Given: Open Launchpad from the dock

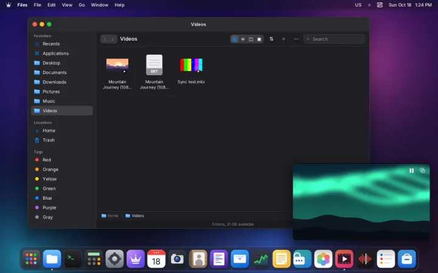Looking at the screenshot, I should (31, 259).
